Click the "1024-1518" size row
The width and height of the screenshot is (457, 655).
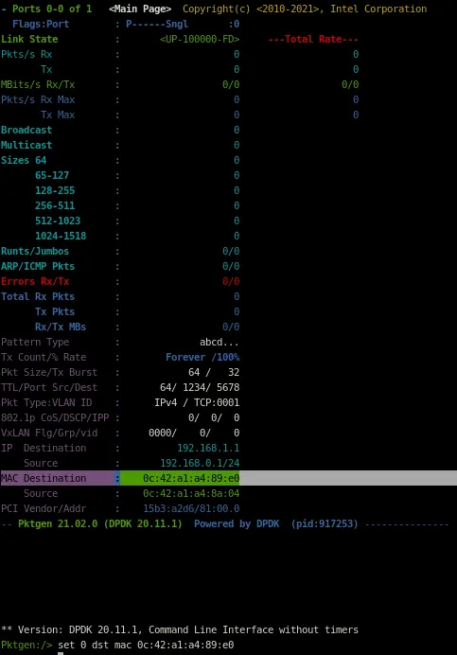pyautogui.click(x=61, y=236)
